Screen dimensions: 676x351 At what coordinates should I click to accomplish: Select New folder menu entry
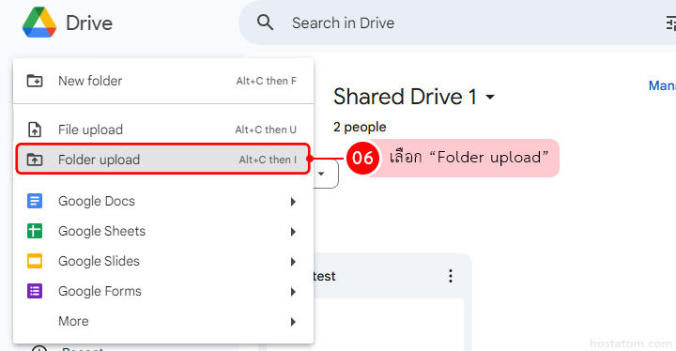pyautogui.click(x=163, y=81)
